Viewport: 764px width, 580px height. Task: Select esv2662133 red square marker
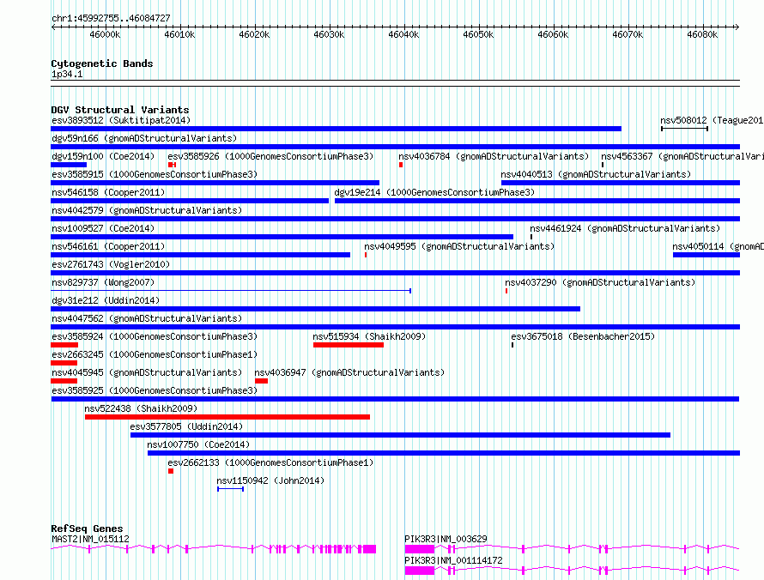coord(171,471)
